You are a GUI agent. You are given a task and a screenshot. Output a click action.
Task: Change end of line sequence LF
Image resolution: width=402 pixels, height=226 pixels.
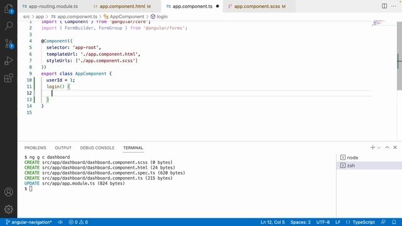click(338, 222)
